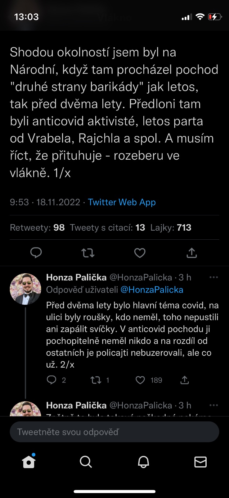Share the 2/x thread tweet

coord(185,380)
